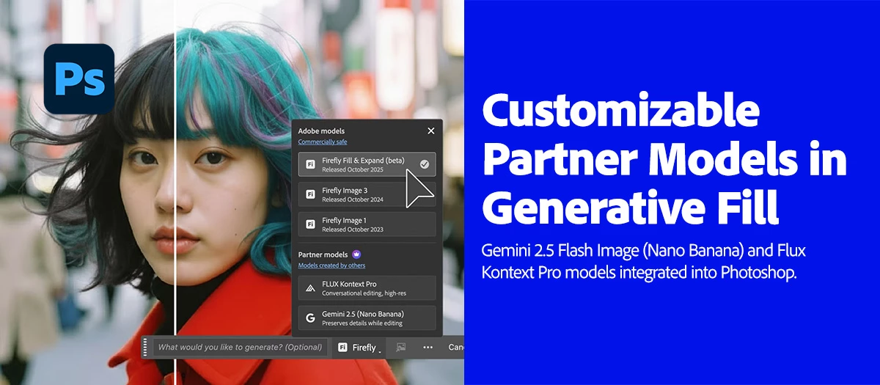This screenshot has width=880, height=385.
Task: Click the FLUX triangle logo icon
Action: point(310,288)
